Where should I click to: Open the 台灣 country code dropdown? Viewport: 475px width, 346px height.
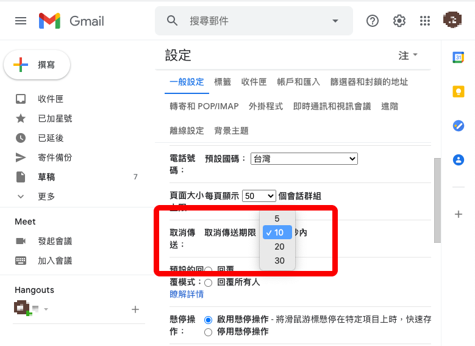(304, 159)
